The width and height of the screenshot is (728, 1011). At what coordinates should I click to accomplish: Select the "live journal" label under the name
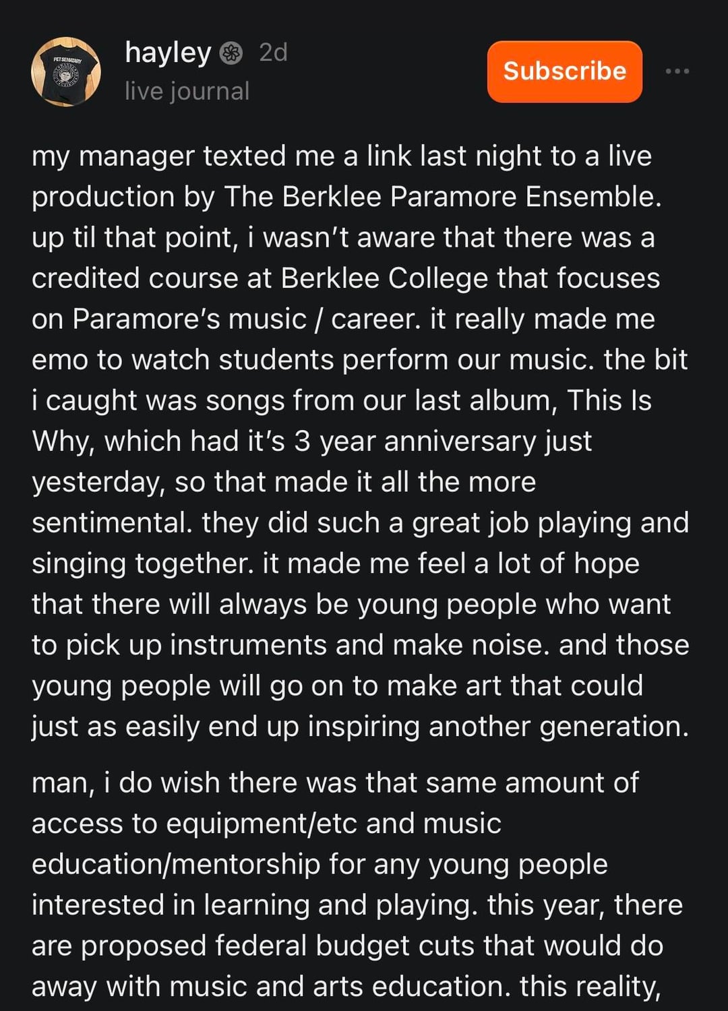pos(187,91)
